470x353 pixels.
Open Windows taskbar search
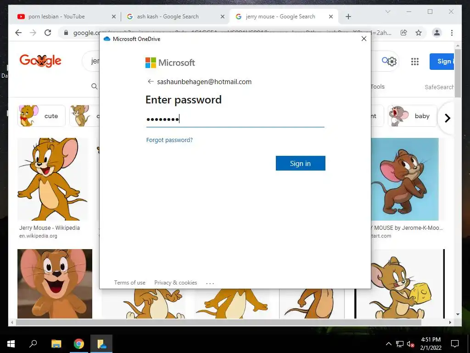tap(33, 344)
